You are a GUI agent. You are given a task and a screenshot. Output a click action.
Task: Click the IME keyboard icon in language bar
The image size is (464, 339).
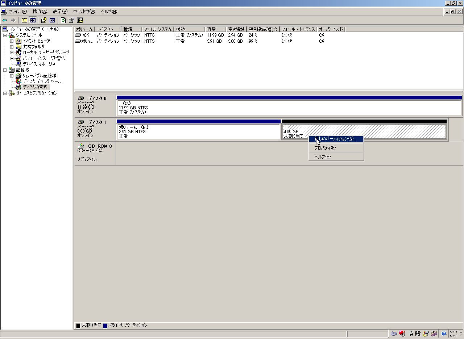coord(394,334)
